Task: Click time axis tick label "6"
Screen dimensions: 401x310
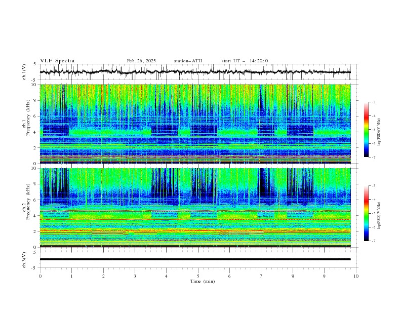Action: point(229,276)
